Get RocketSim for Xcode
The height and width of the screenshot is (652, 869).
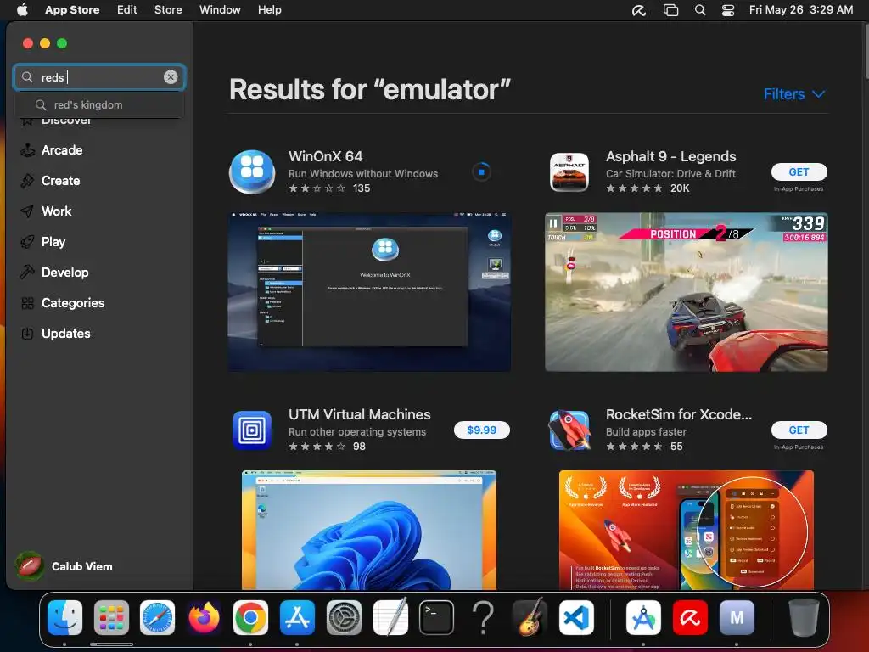click(799, 430)
